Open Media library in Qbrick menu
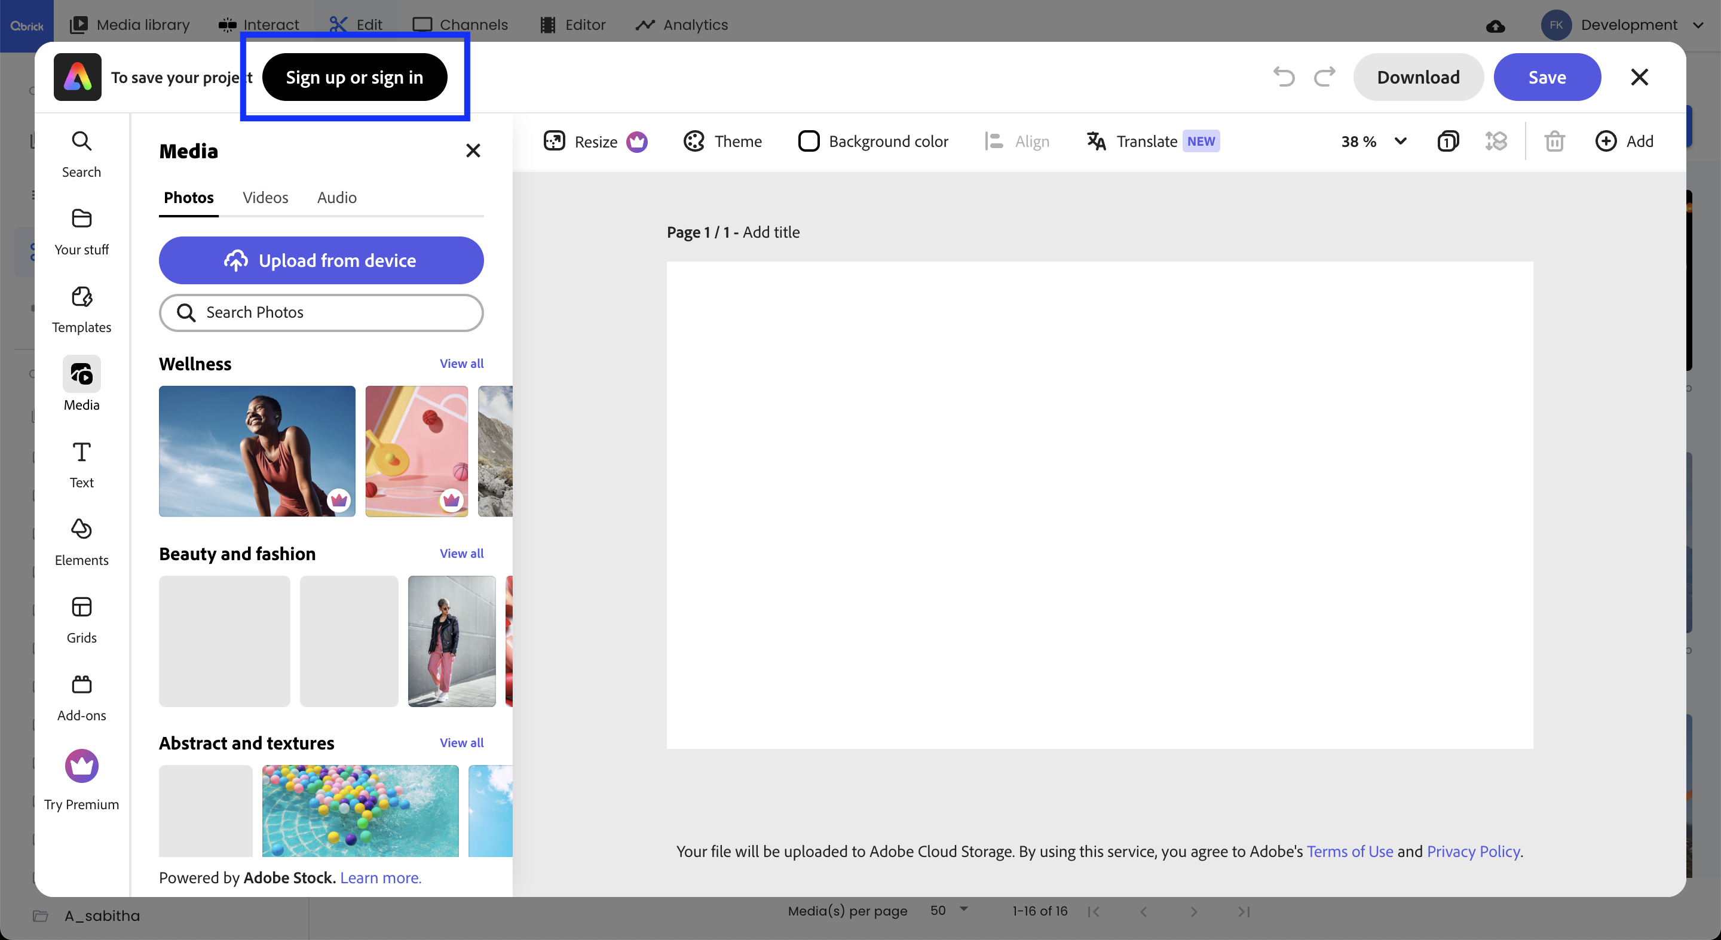The height and width of the screenshot is (940, 1721). click(x=130, y=24)
